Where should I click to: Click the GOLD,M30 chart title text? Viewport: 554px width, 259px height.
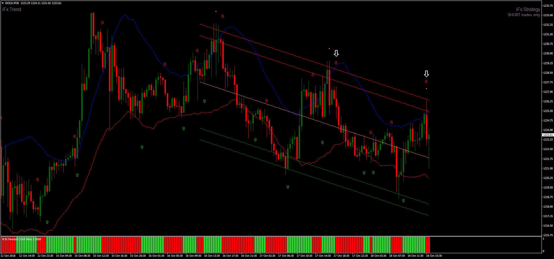pyautogui.click(x=12, y=3)
